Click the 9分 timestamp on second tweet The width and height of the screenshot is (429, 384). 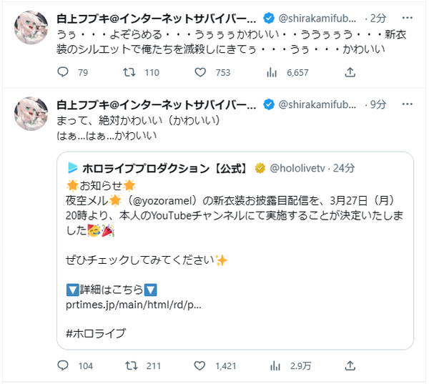coord(378,104)
